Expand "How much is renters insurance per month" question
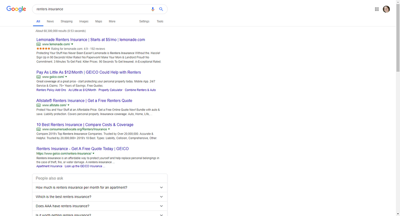The image size is (400, 216). (100, 187)
